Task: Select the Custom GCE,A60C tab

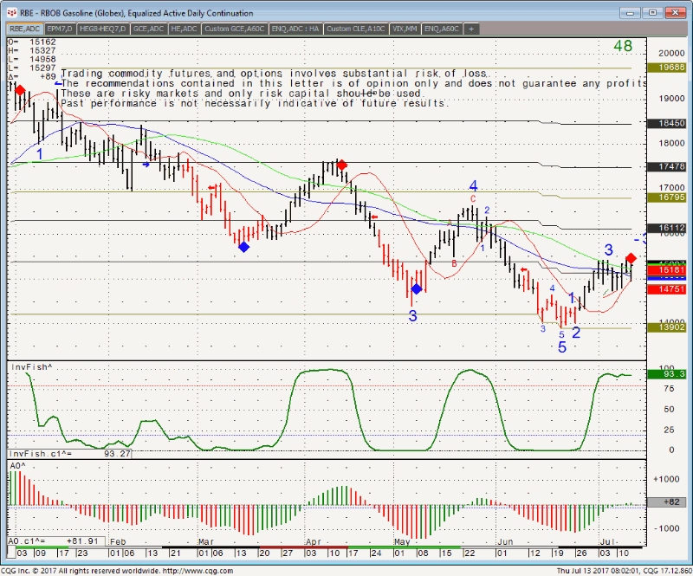Action: coord(234,29)
